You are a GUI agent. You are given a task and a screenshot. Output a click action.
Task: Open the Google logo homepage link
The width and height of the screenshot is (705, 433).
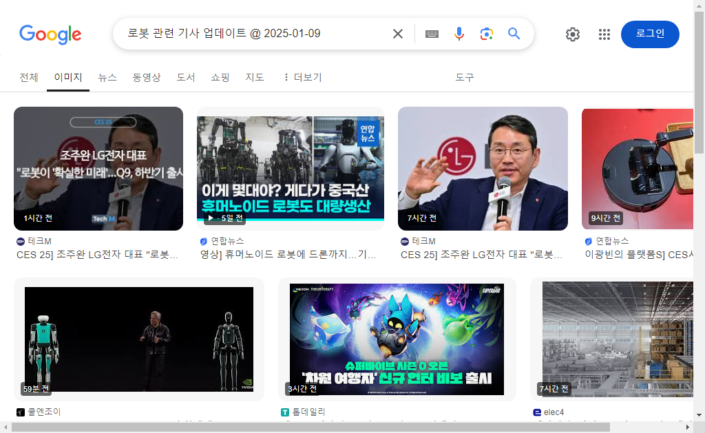pyautogui.click(x=50, y=34)
